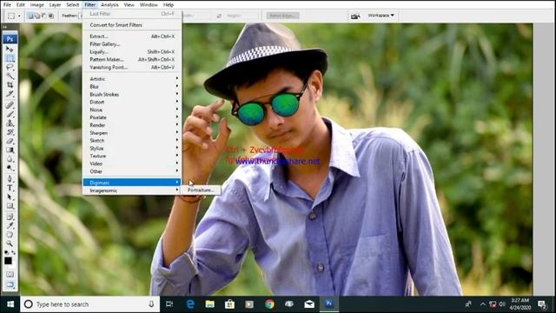Select the Zoom tool
556x313 pixels.
[x=10, y=243]
